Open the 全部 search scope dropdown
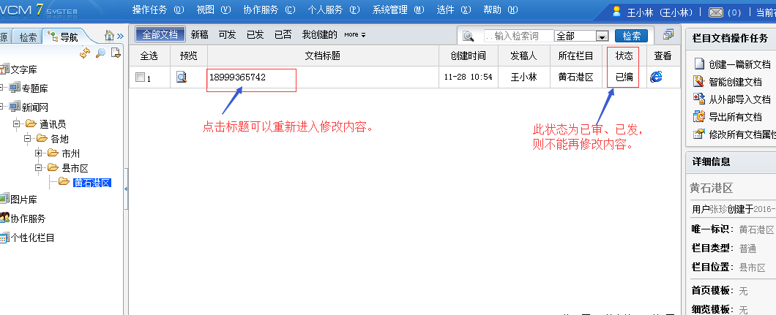 (x=602, y=36)
